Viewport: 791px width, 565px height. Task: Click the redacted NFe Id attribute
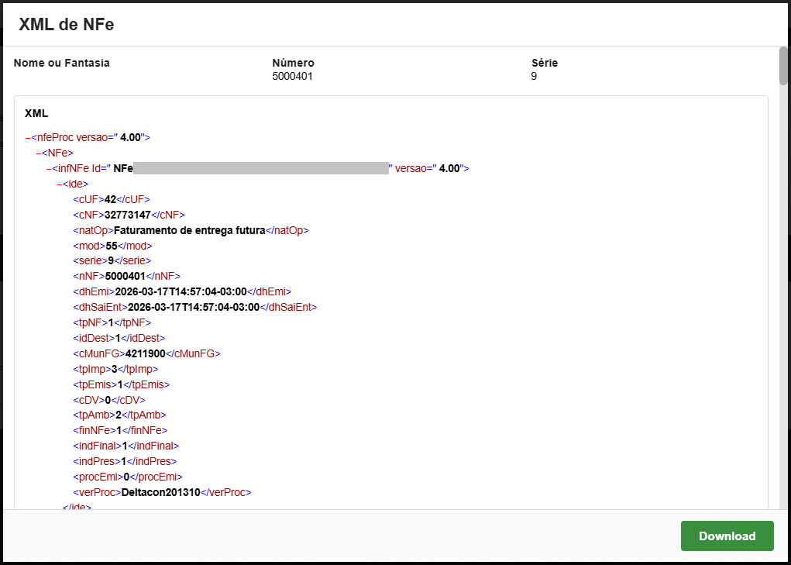(x=260, y=168)
